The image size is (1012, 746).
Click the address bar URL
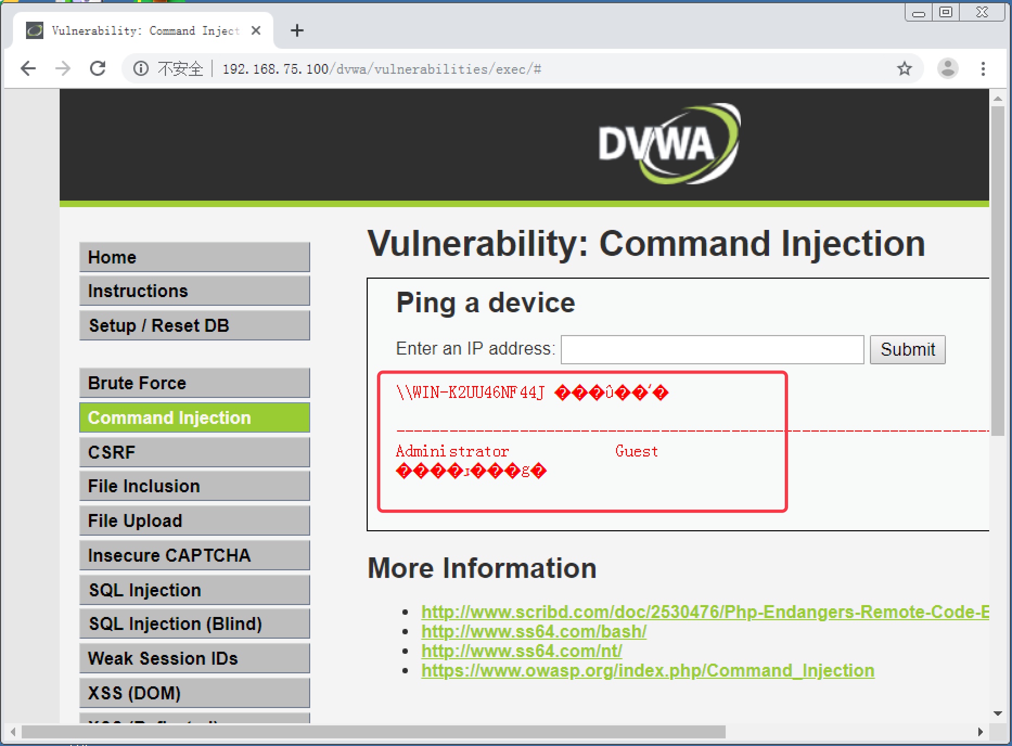point(382,69)
